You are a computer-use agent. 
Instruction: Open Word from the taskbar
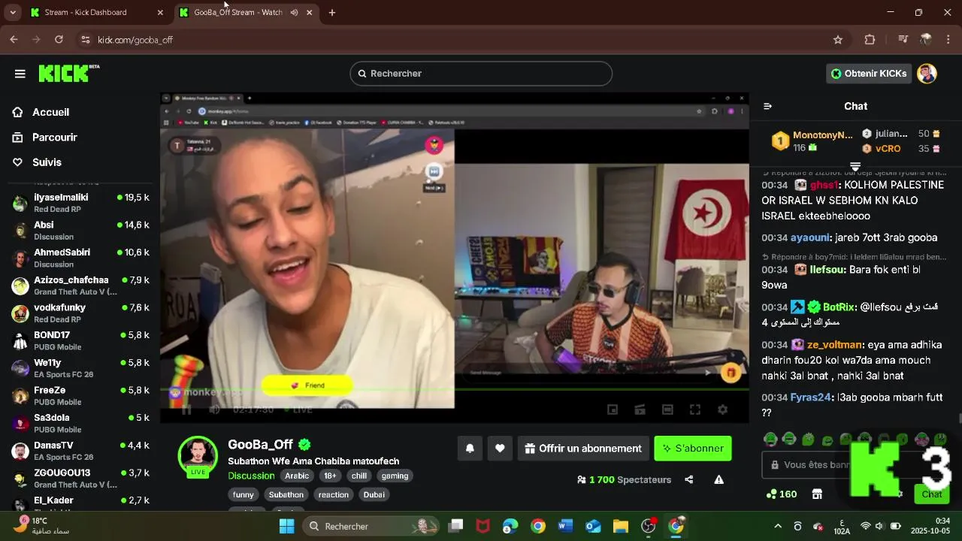tap(565, 526)
